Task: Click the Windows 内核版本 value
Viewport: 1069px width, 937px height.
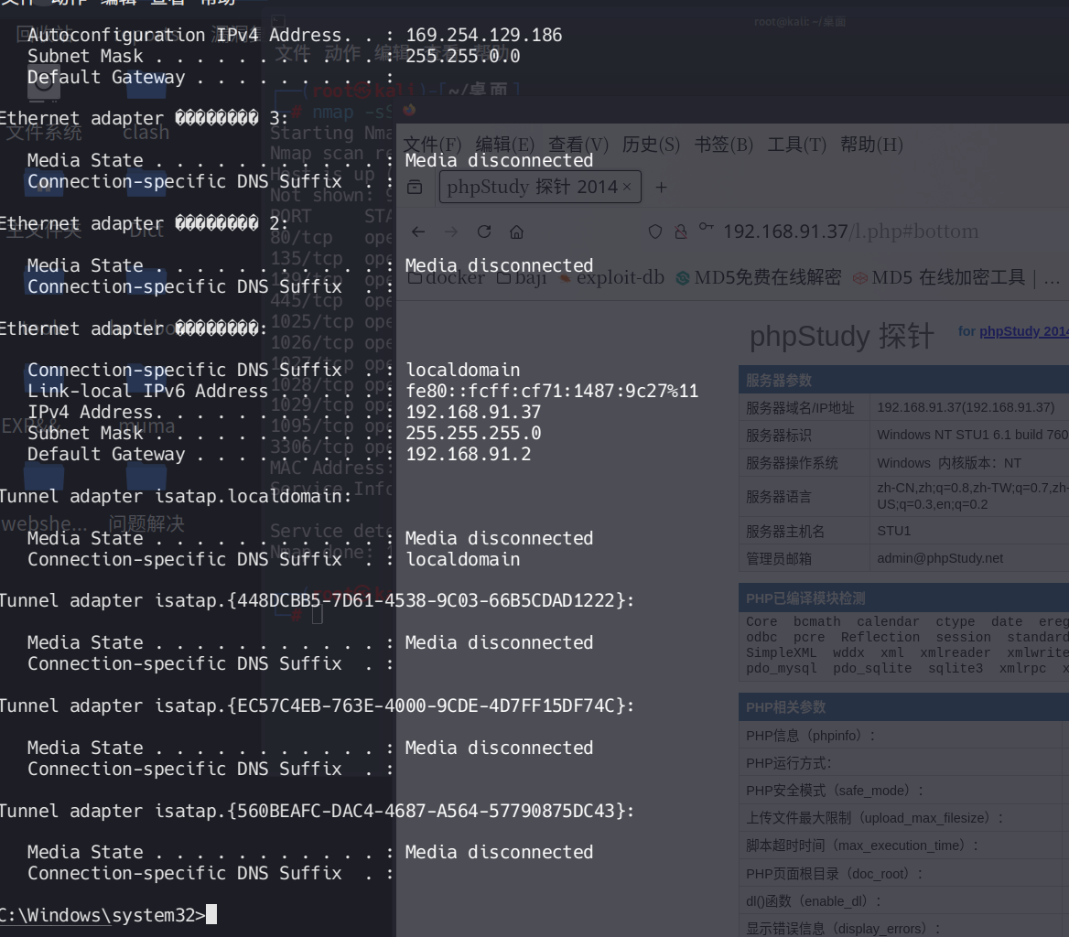Action: pos(949,463)
